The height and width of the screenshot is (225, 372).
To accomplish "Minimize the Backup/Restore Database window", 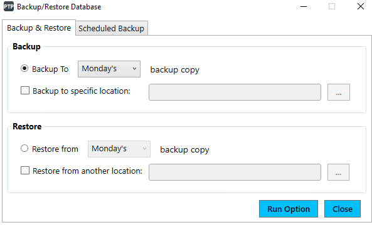I will (304, 7).
